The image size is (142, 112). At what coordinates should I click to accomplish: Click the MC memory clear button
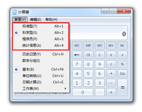(x=77, y=45)
